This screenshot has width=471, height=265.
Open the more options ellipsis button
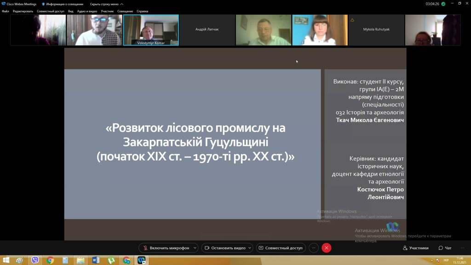314,248
